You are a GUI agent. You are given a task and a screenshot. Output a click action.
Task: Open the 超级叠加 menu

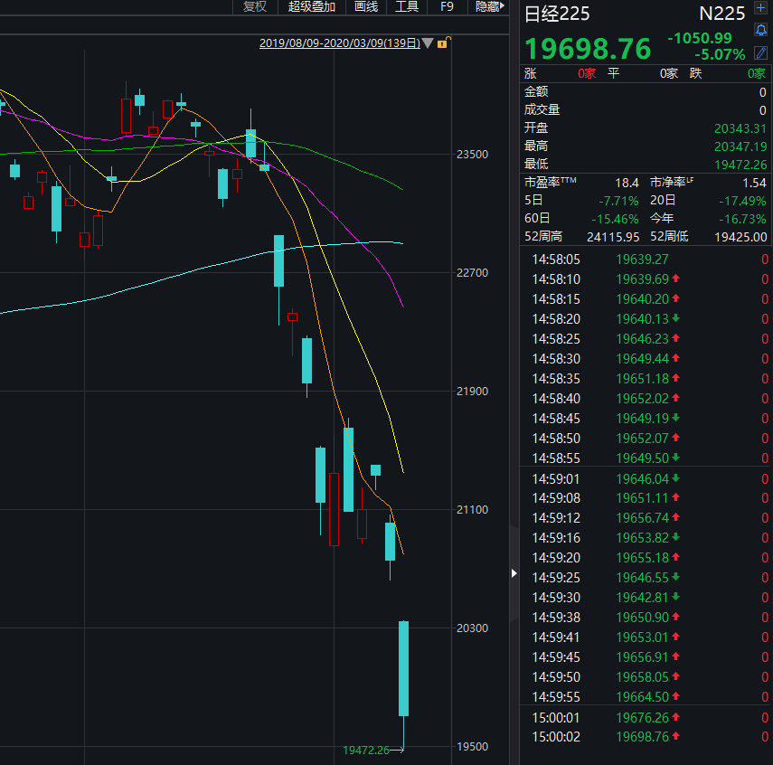tap(312, 6)
